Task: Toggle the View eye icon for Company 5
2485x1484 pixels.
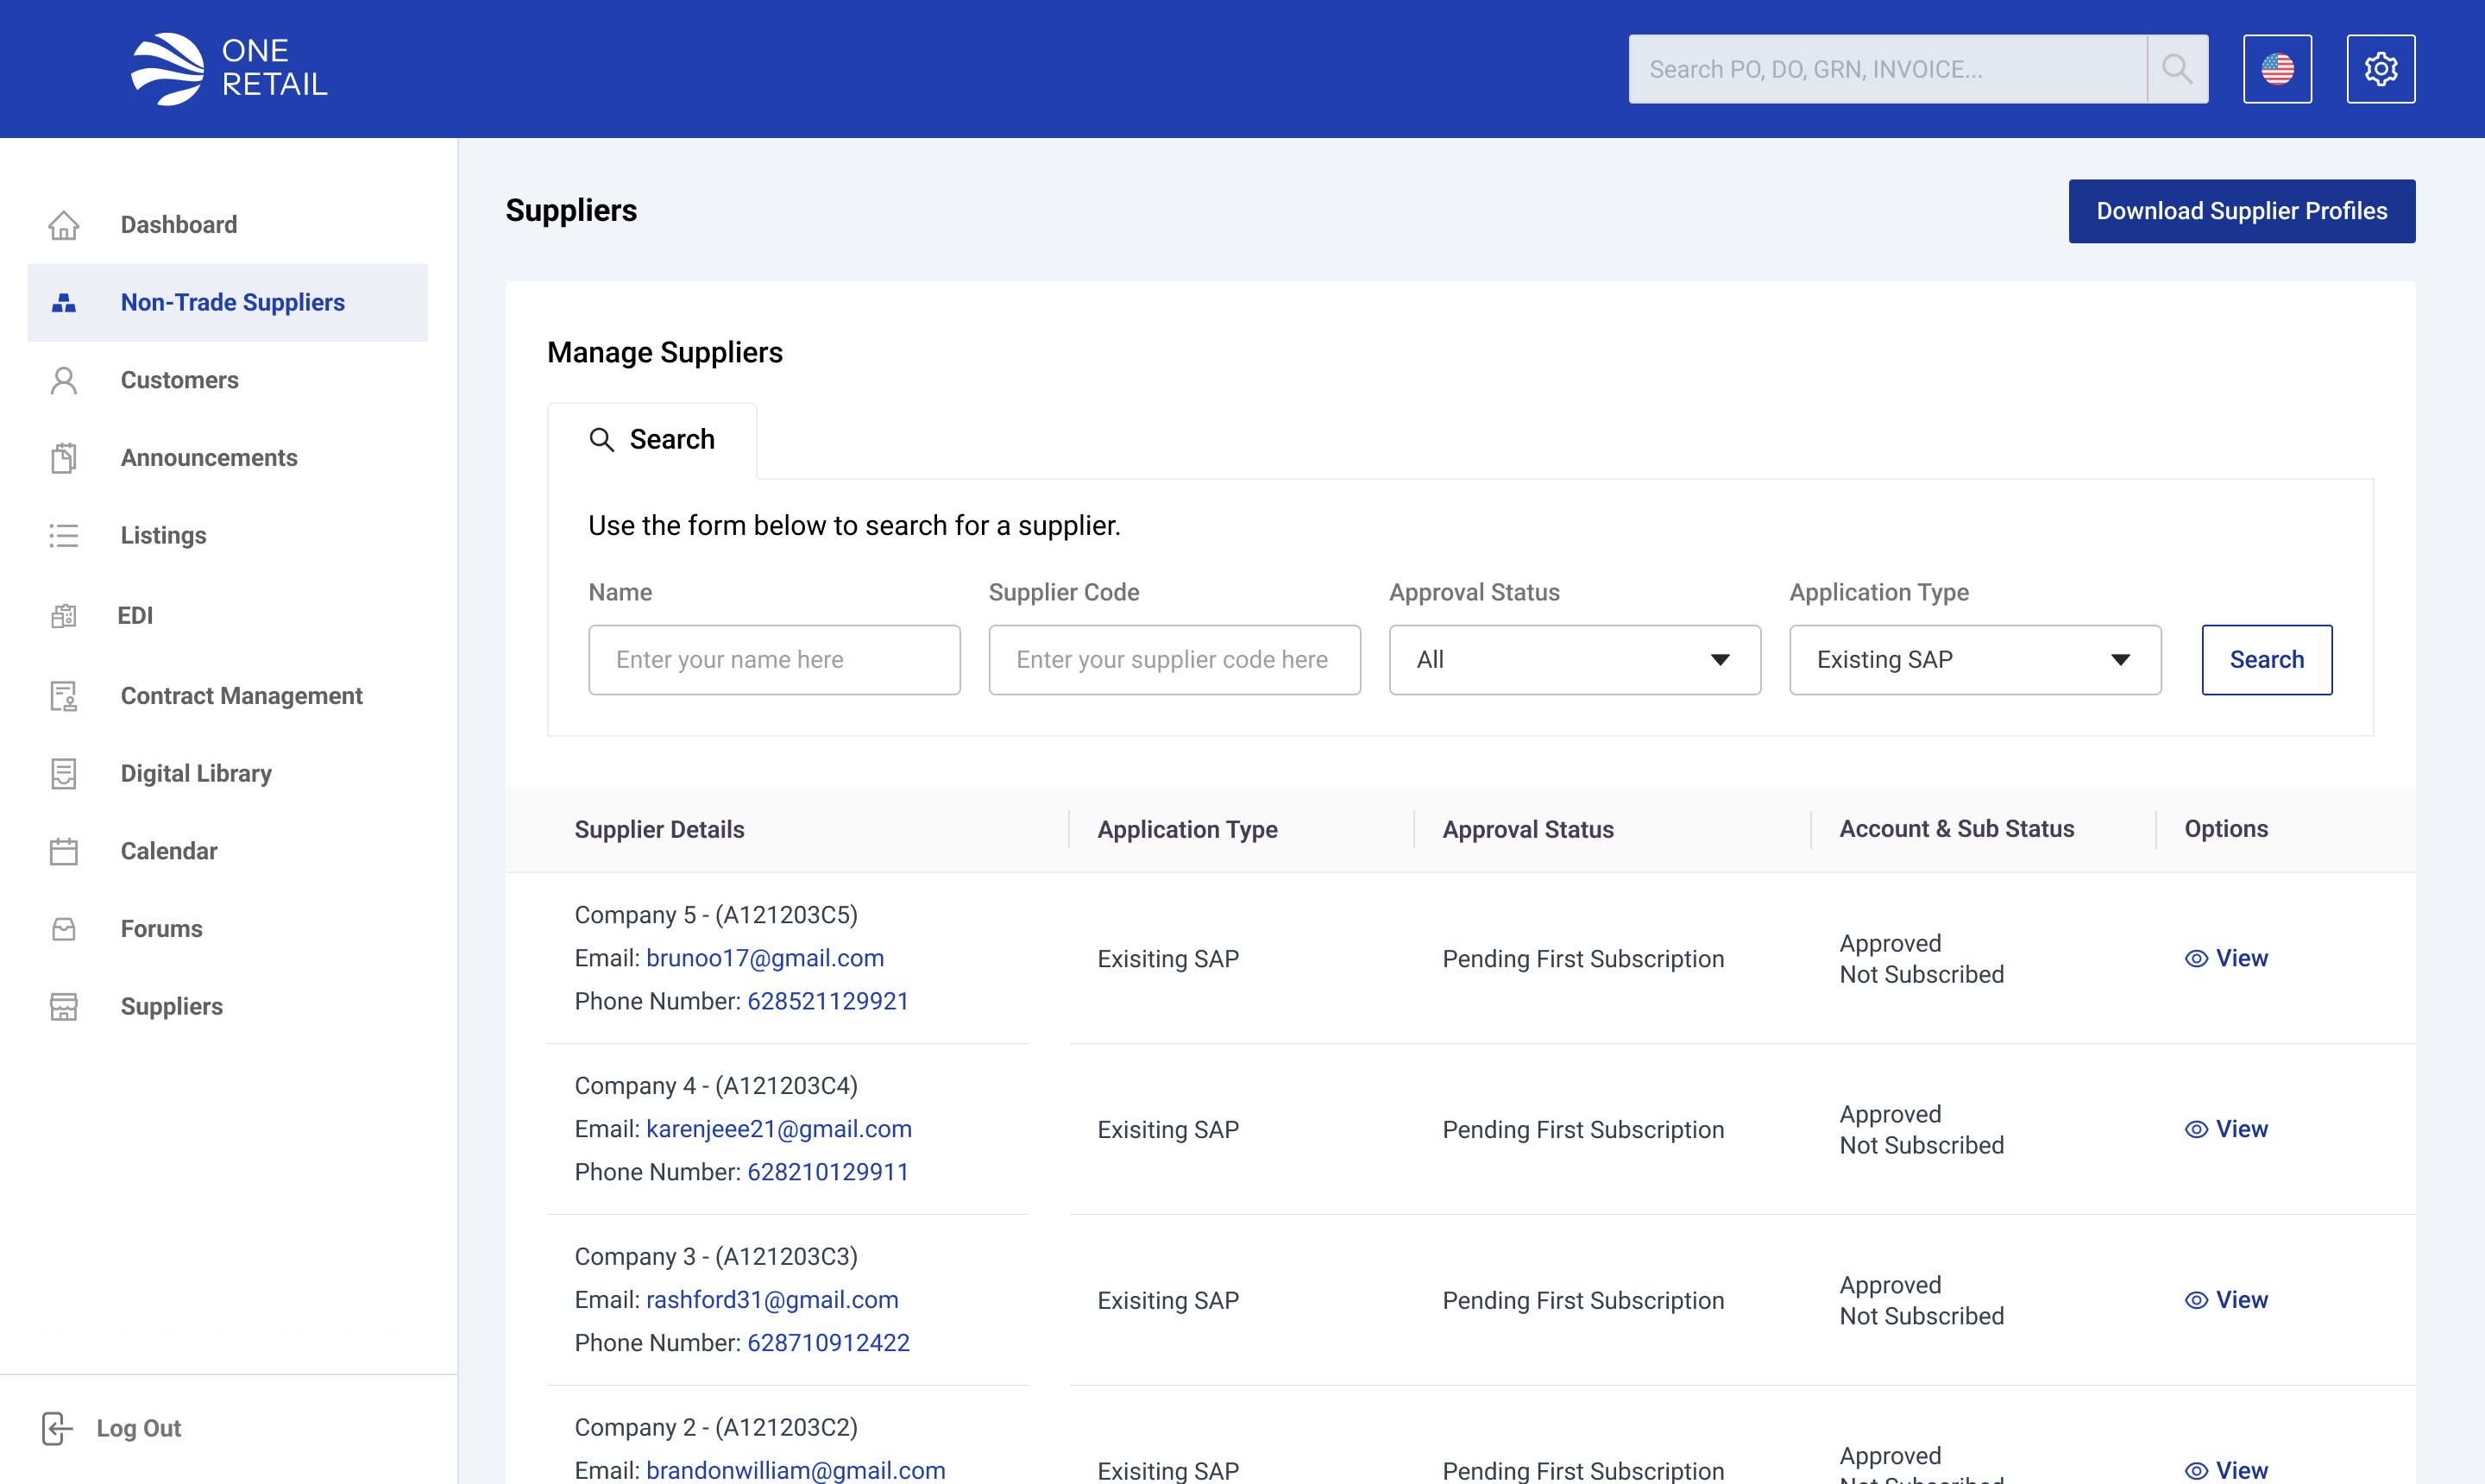Action: (2196, 958)
